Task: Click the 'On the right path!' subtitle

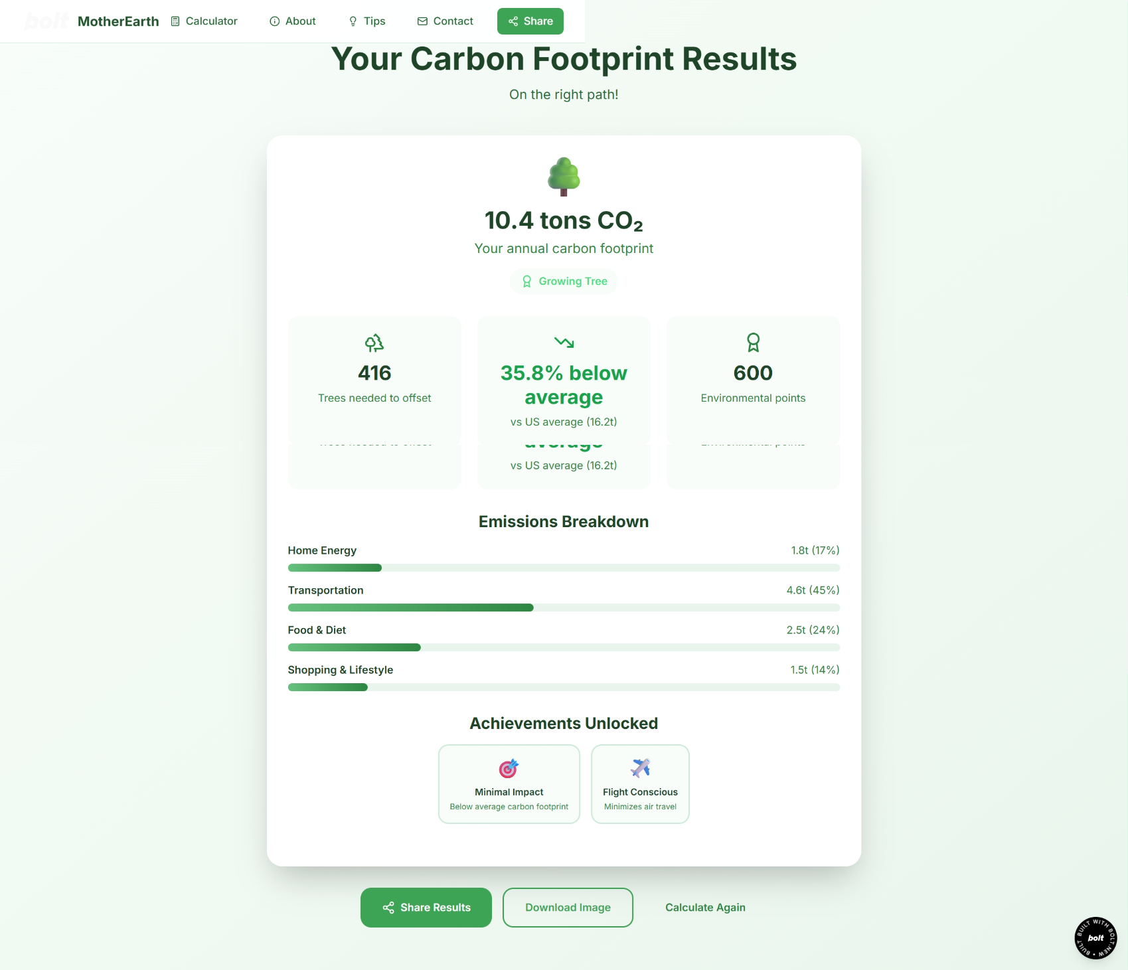Action: coord(564,94)
